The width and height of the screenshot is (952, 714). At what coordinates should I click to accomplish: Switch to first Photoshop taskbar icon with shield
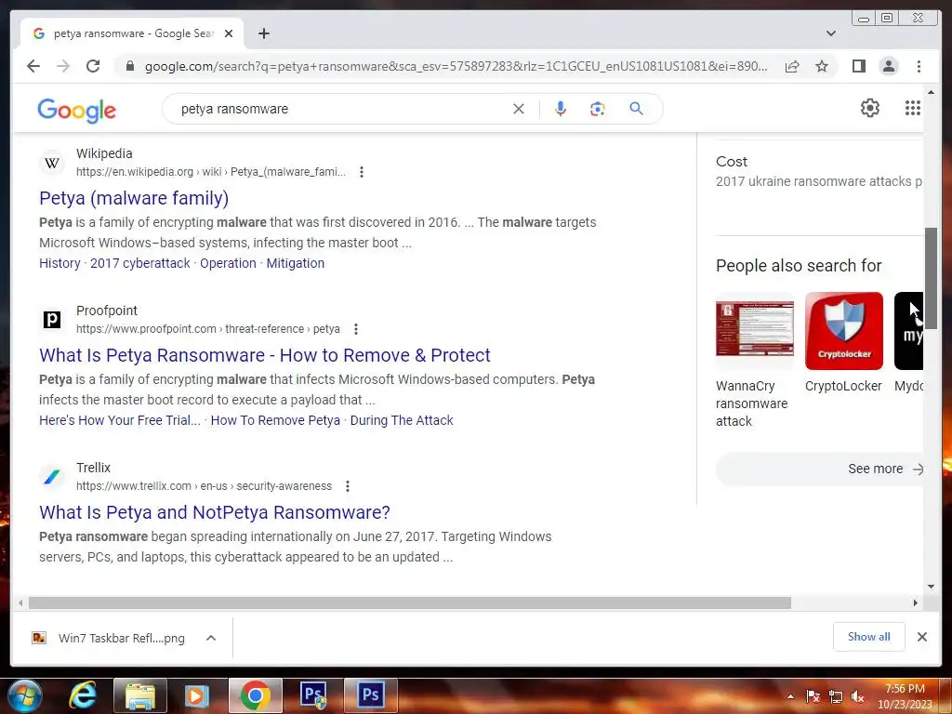point(313,695)
